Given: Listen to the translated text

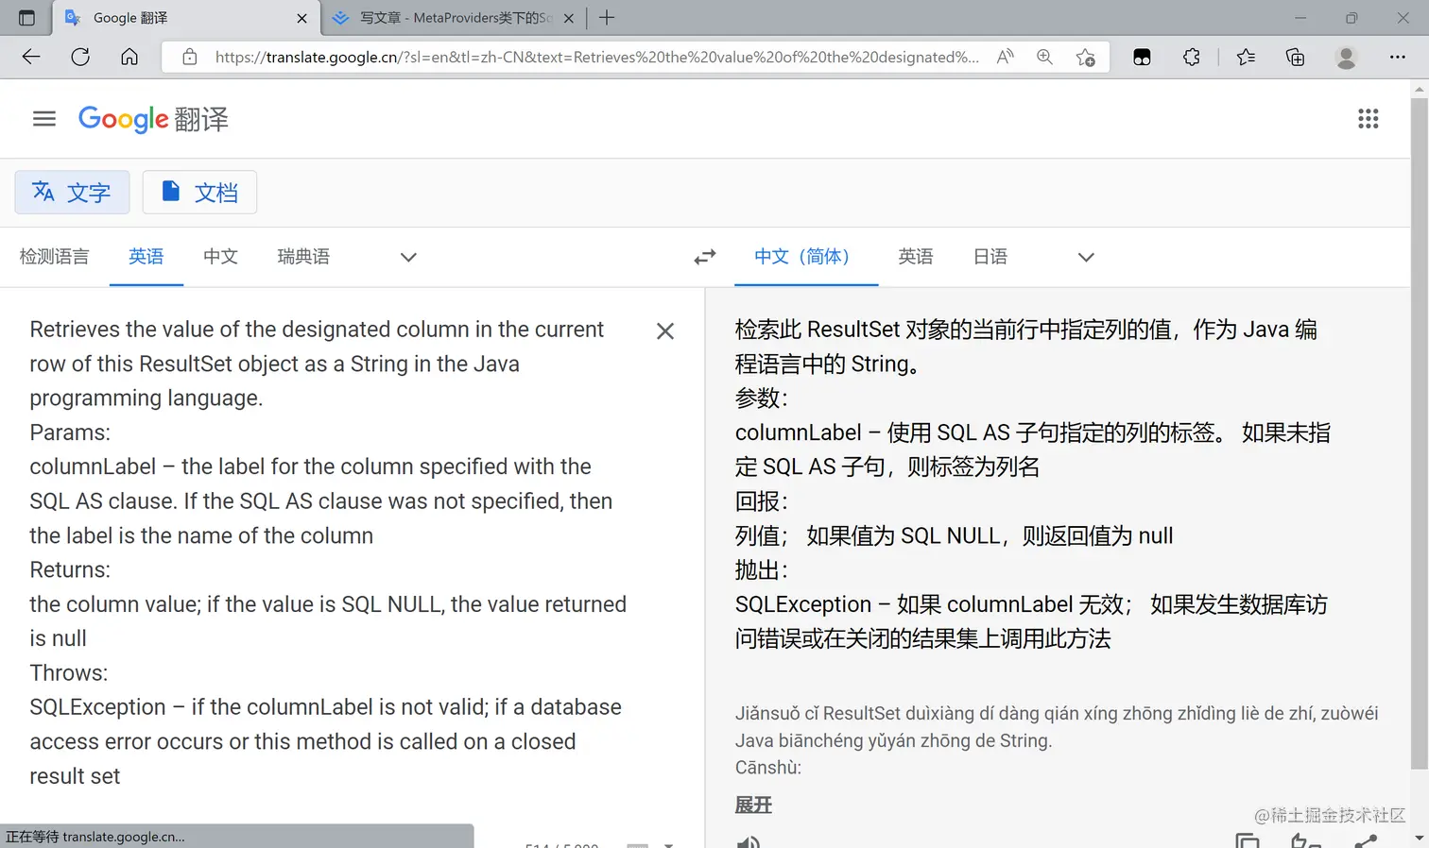Looking at the screenshot, I should point(748,842).
